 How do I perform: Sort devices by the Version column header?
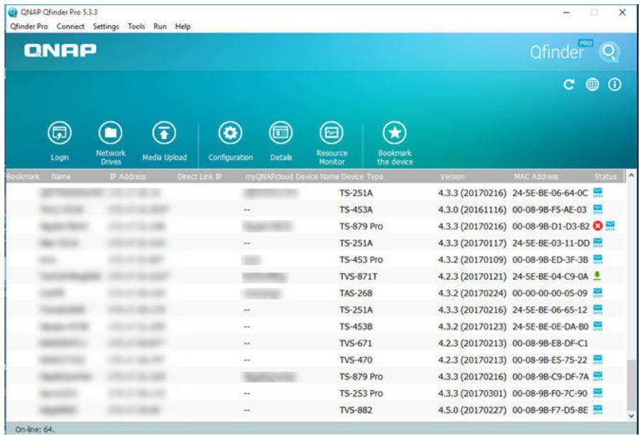(x=452, y=176)
